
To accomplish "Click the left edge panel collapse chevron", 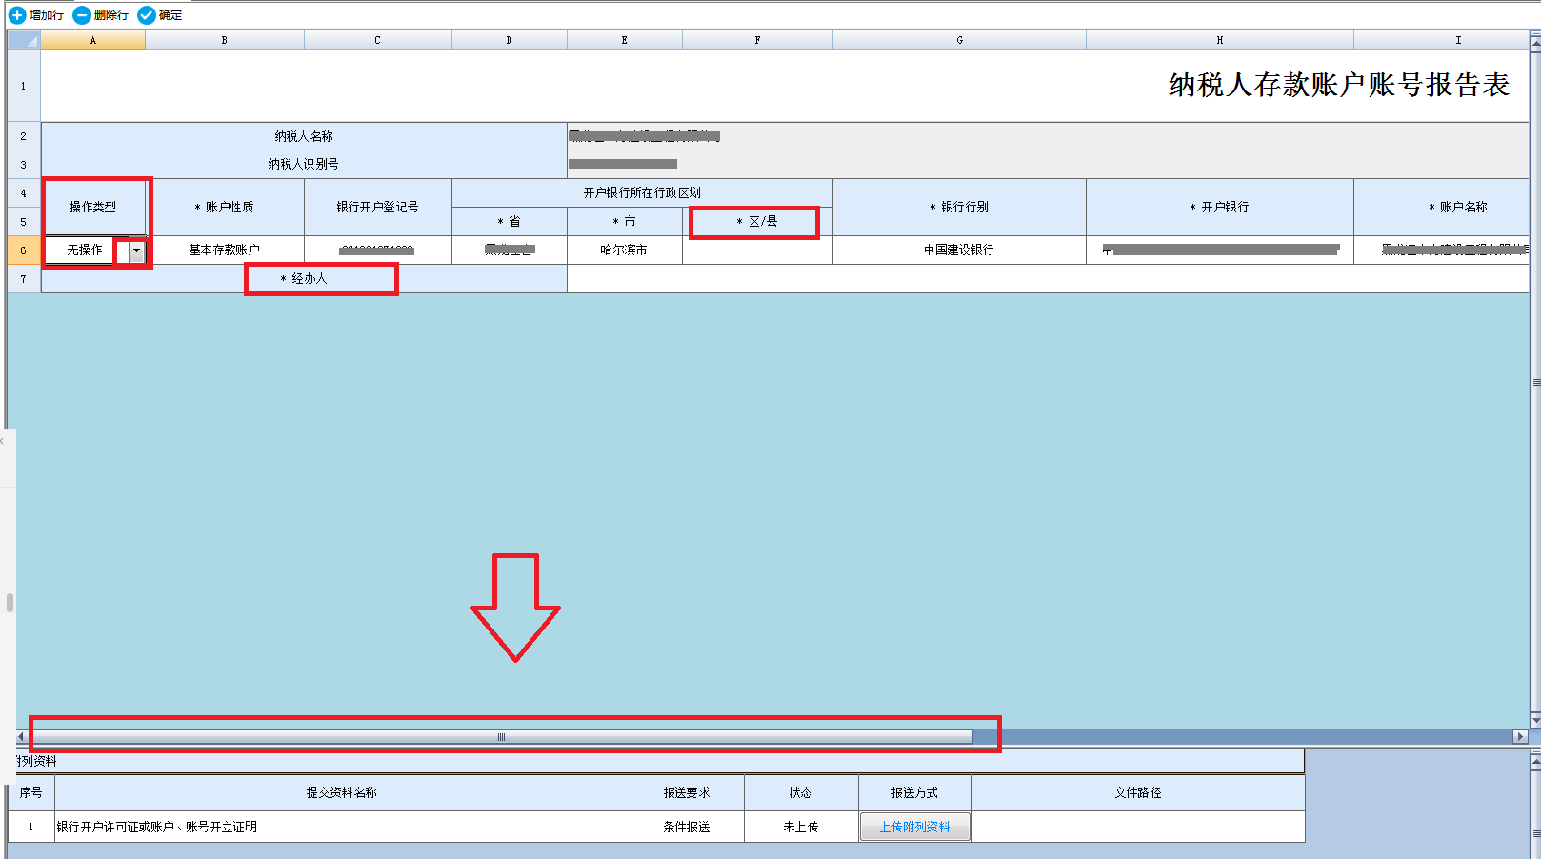I will (3, 442).
